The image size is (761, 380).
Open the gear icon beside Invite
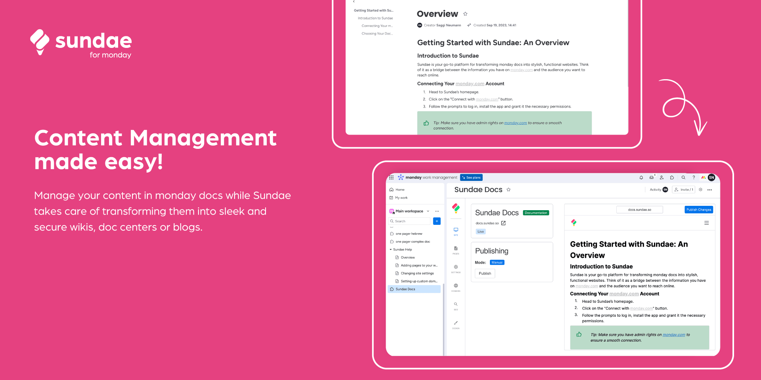700,190
